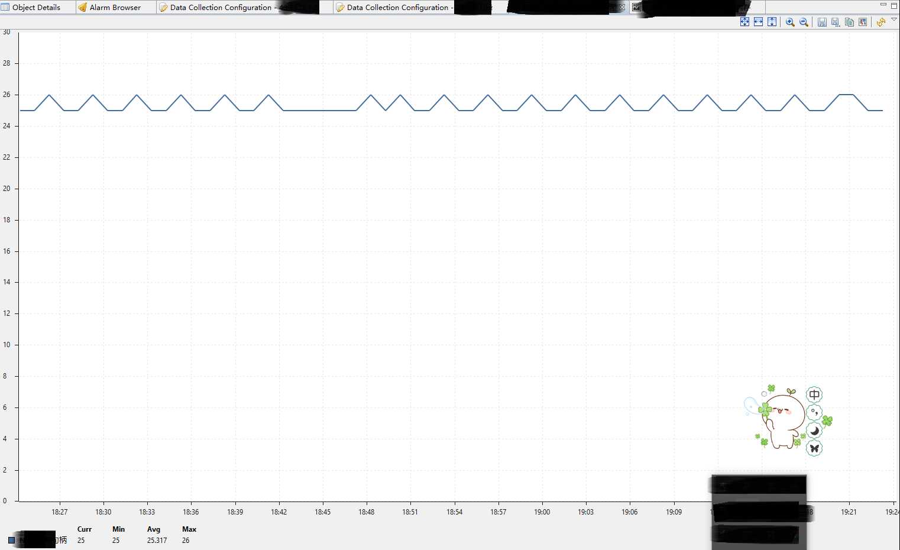Click the 18:27 time axis label
This screenshot has width=900, height=550.
click(60, 512)
